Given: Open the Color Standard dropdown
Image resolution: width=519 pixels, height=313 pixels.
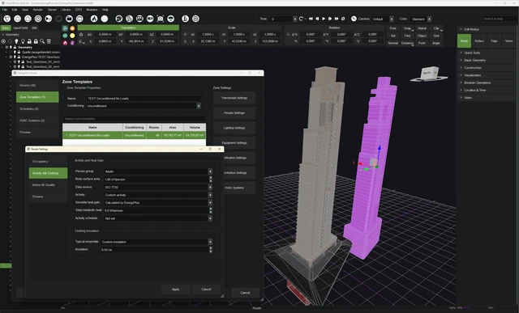Looking at the screenshot, I should coord(421,19).
